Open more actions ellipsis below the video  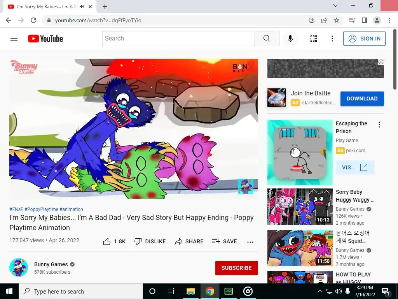250,242
